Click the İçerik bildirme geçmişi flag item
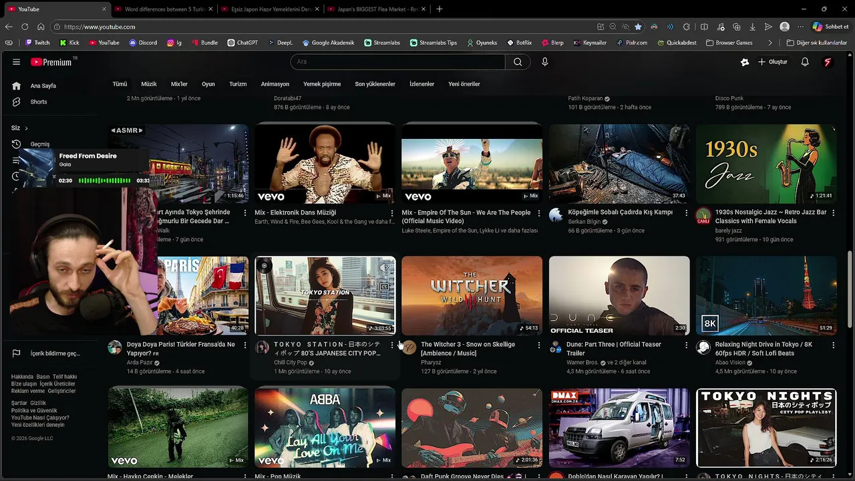 [47, 353]
